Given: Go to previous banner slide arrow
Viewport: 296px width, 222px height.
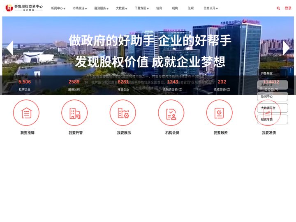Looking at the screenshot, I should pos(10,48).
